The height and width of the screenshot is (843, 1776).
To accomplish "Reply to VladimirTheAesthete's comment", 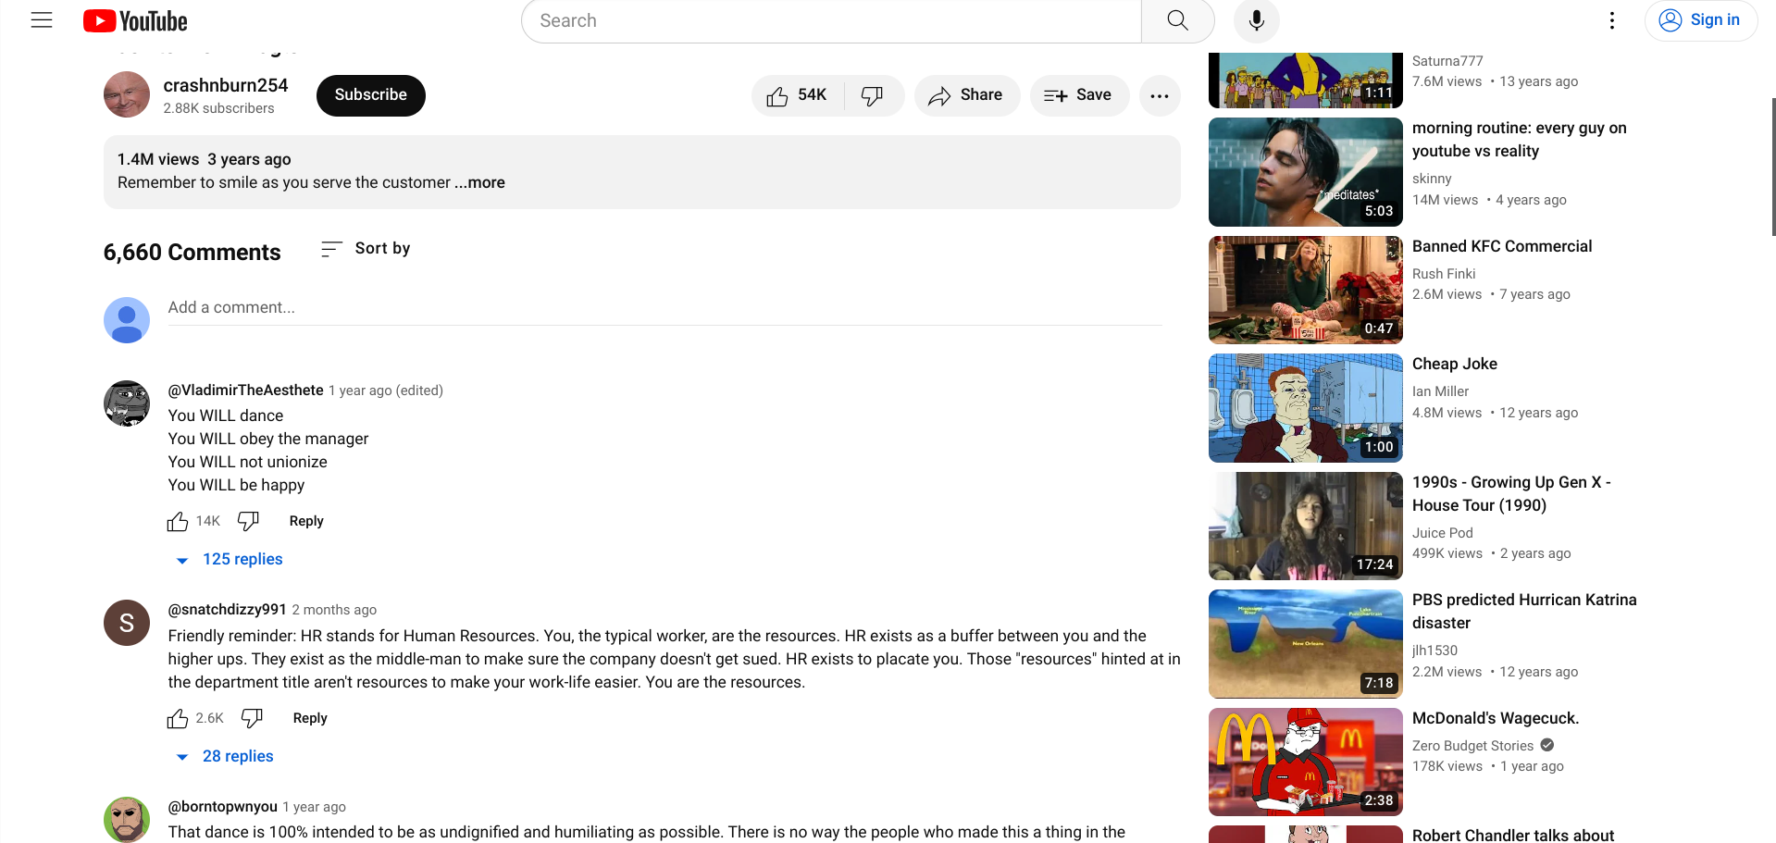I will click(306, 521).
